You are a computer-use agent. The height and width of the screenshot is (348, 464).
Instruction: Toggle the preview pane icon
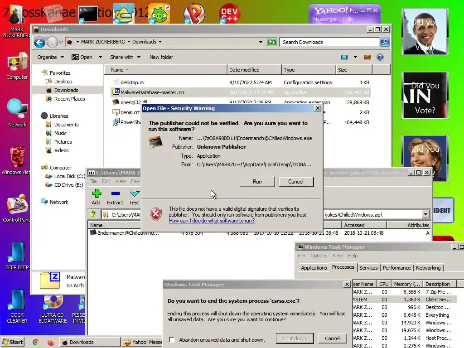[x=367, y=57]
